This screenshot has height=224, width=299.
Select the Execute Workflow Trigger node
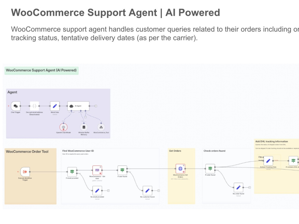[x=25, y=172]
